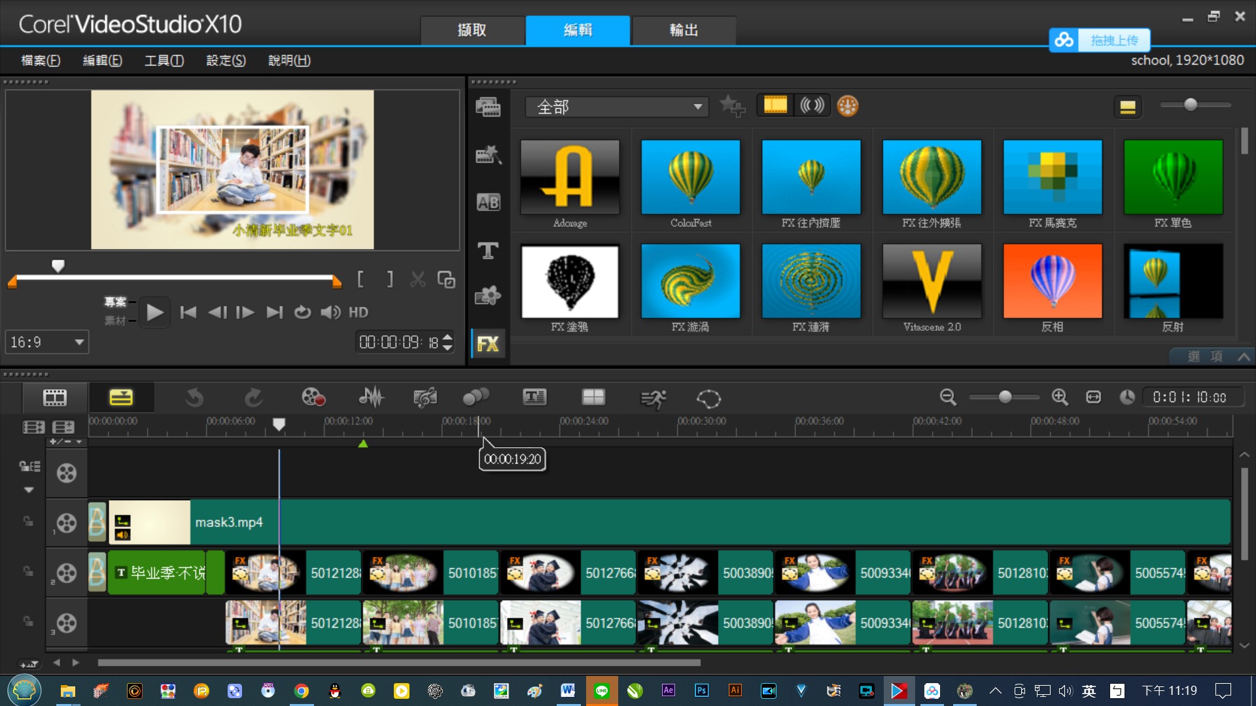Switch to the 擷取 capture tab

pos(472,30)
